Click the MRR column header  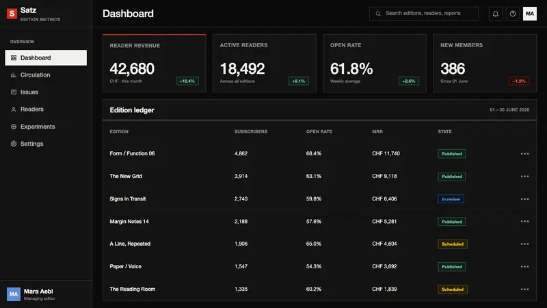coord(377,131)
